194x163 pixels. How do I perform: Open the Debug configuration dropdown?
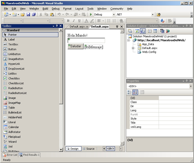[x=114, y=15]
